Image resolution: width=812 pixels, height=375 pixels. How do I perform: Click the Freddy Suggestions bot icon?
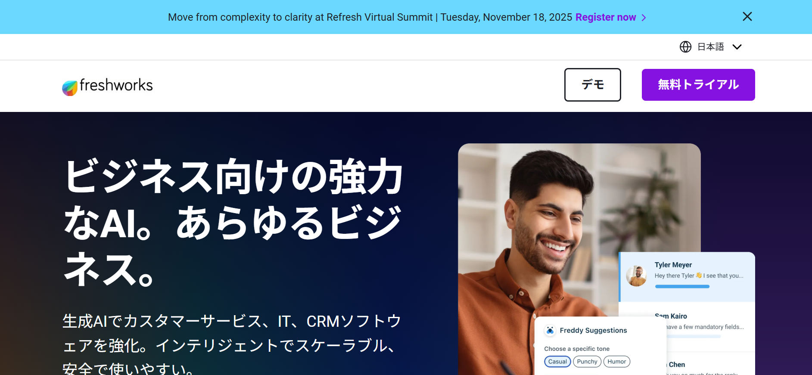[550, 330]
